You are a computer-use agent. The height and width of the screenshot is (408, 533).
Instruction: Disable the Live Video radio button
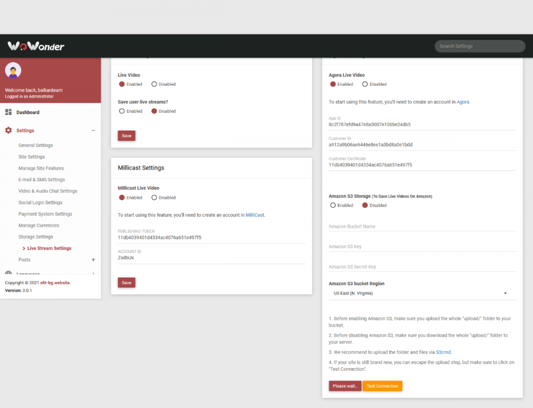(154, 84)
